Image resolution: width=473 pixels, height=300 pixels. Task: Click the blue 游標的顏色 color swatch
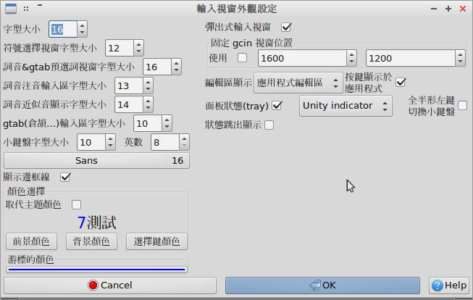point(96,270)
